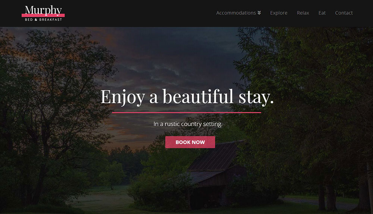Open the Accommodations menu item

[236, 13]
